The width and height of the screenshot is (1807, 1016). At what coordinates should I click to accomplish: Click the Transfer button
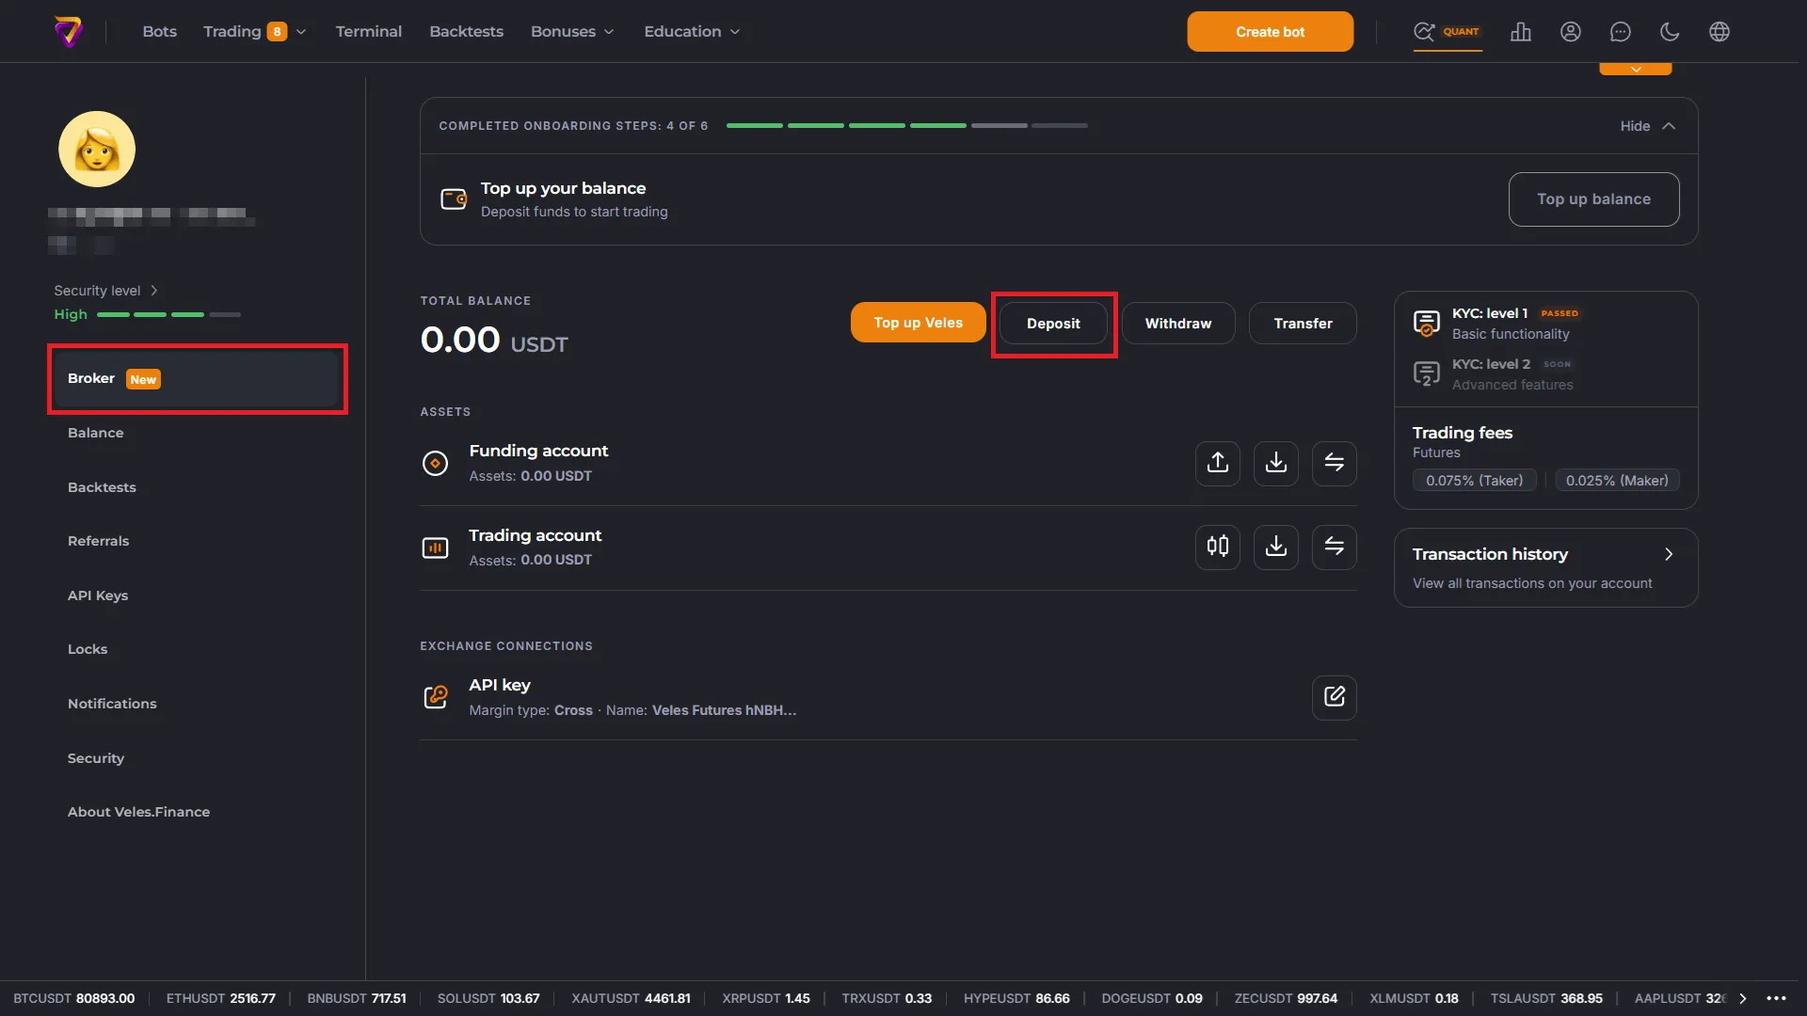[x=1303, y=324]
